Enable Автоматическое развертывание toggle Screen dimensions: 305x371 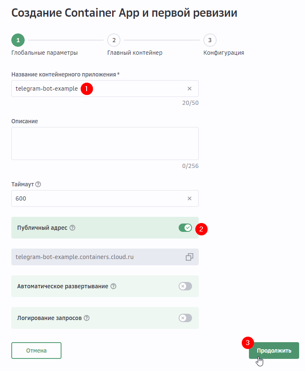pos(185,286)
